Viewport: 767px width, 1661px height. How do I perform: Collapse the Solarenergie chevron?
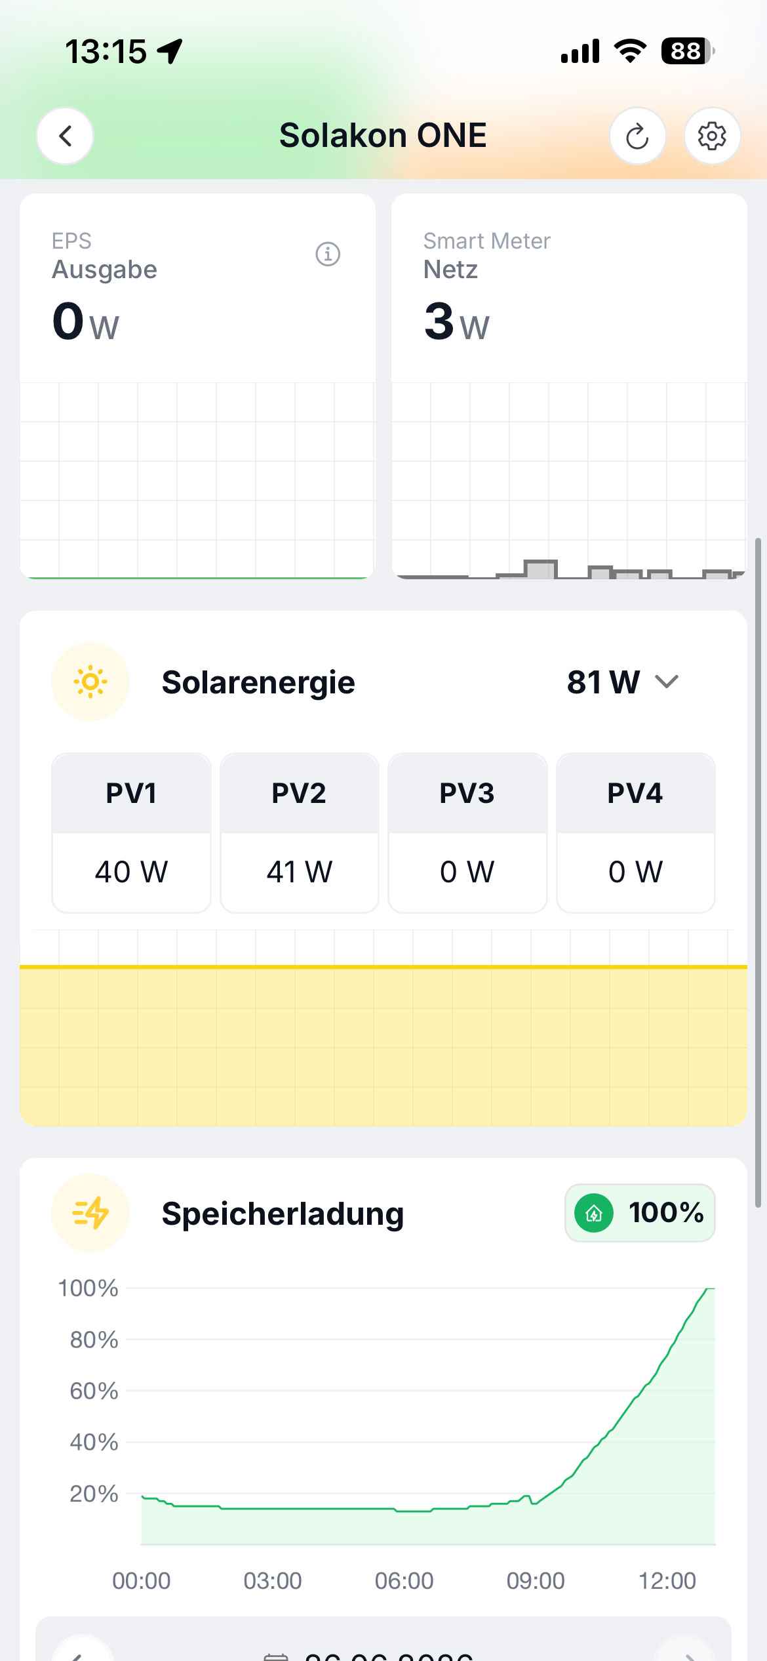[x=667, y=682]
